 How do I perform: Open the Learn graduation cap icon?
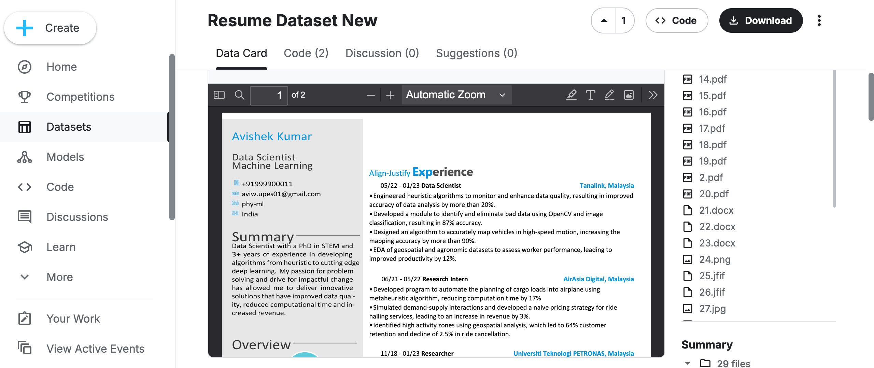click(x=25, y=247)
